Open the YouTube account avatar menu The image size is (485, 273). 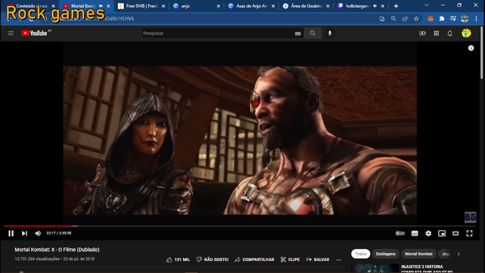tap(466, 33)
